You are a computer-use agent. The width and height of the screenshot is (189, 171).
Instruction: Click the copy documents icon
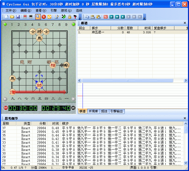pos(87,17)
